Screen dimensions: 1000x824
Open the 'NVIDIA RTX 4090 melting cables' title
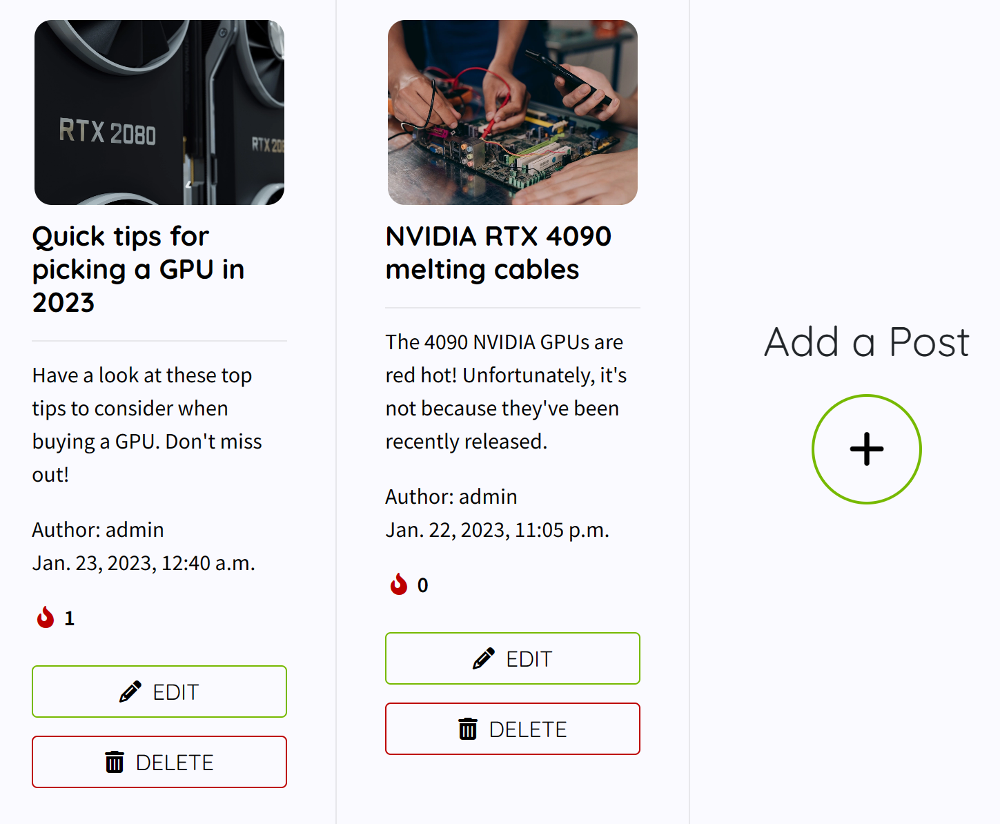pyautogui.click(x=498, y=253)
